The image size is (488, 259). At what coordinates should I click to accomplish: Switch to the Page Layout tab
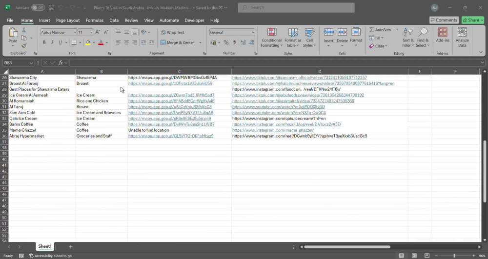[68, 20]
